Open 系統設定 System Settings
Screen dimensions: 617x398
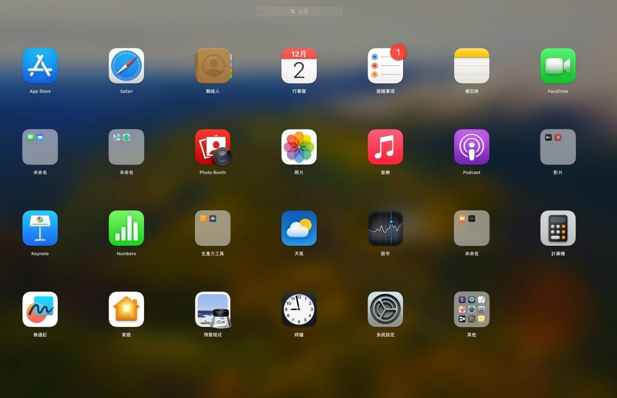tap(386, 310)
